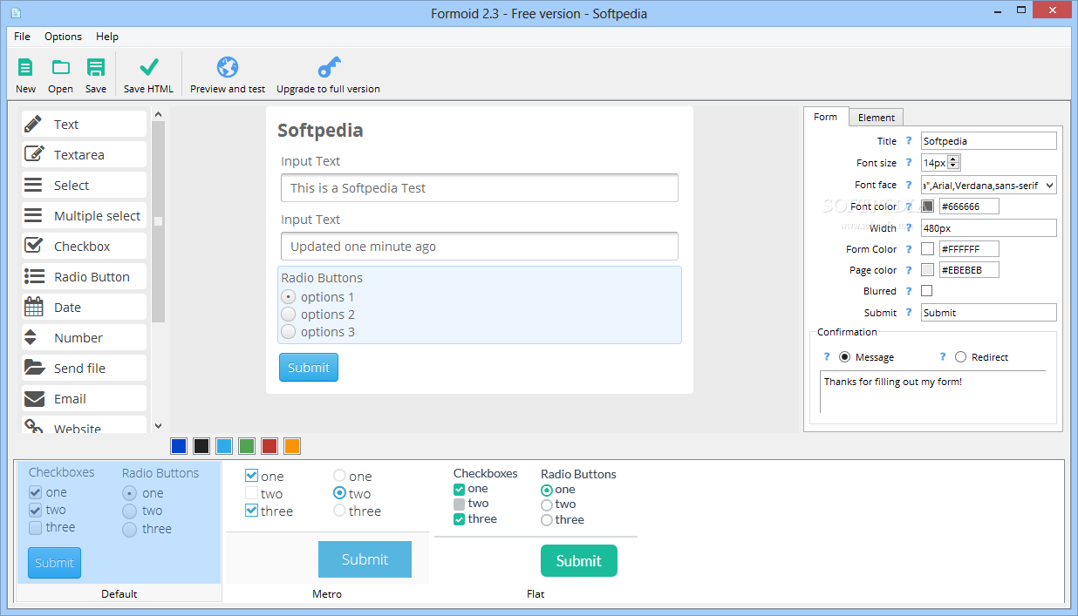Add an Email element with the envelope icon

tap(84, 398)
